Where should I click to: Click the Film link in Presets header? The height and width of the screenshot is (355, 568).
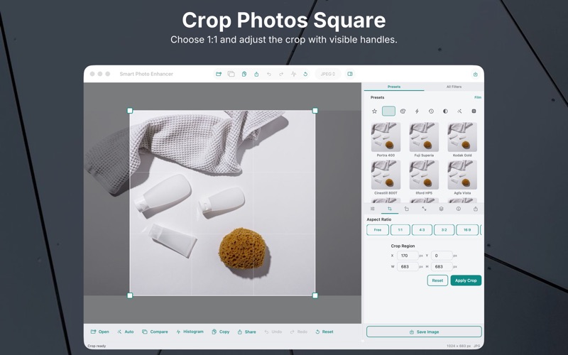coord(478,97)
